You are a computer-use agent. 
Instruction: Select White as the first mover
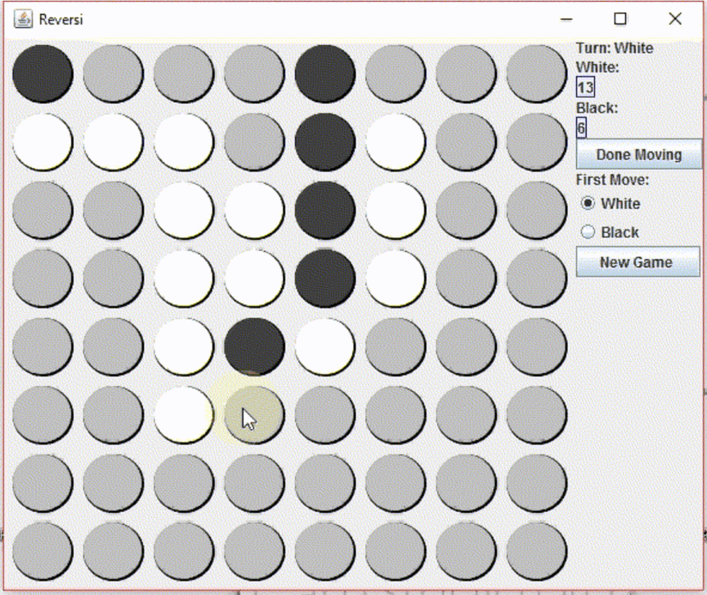click(x=587, y=204)
